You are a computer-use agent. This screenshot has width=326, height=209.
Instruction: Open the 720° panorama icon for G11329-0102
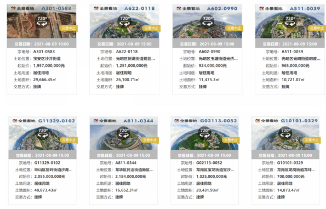pos(43,133)
